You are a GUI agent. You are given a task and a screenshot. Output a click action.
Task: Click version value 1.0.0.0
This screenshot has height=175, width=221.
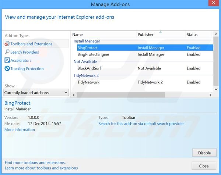point(34,118)
